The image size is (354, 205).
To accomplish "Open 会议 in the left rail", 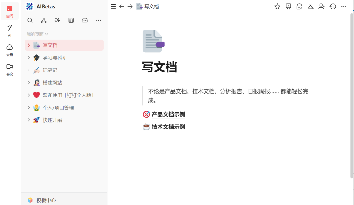I will tap(9, 69).
